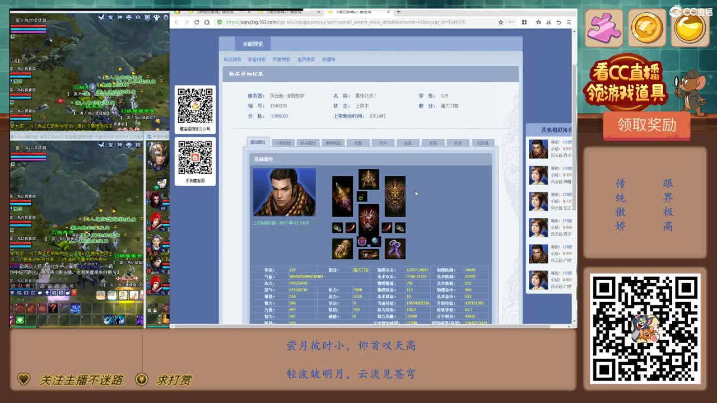This screenshot has height=403, width=717.
Task: Click the helmet equipment slot icon
Action: (x=369, y=179)
